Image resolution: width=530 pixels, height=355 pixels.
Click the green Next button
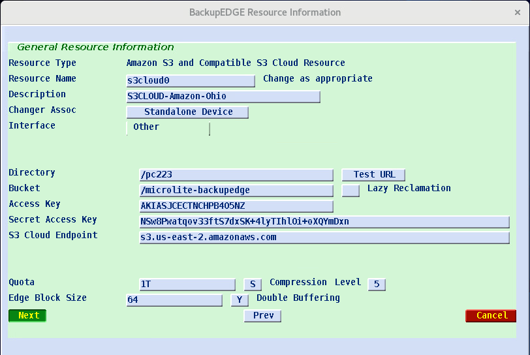27,315
